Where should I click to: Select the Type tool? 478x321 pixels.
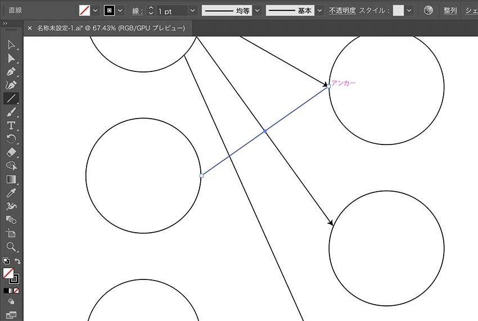(11, 125)
